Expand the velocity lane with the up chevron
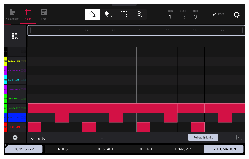The width and height of the screenshot is (249, 159). 239,137
